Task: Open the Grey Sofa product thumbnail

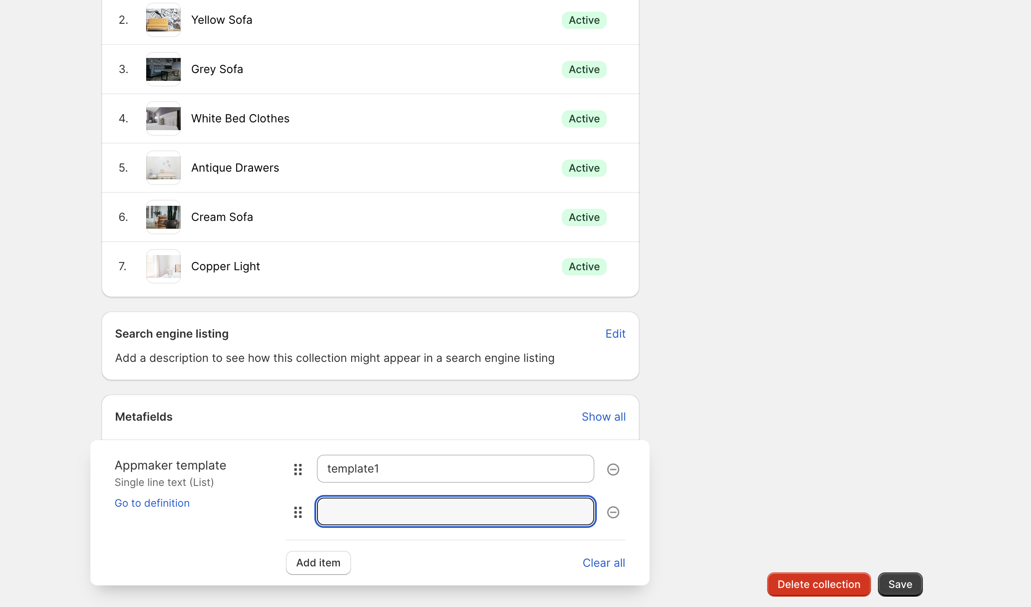Action: click(x=163, y=69)
